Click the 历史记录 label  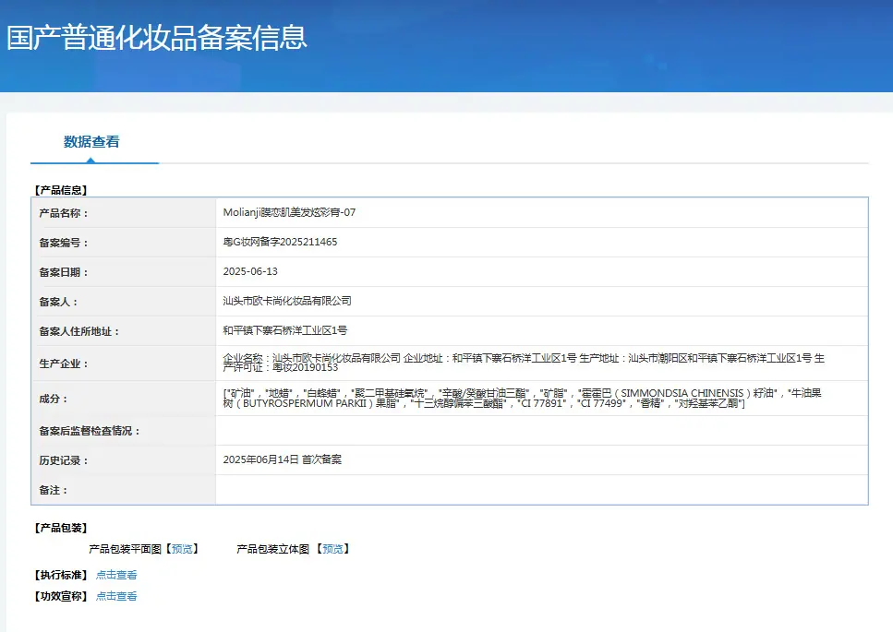[63, 460]
